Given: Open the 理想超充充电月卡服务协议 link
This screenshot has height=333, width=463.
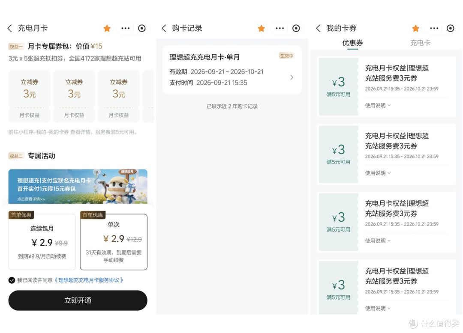Looking at the screenshot, I should [x=88, y=280].
